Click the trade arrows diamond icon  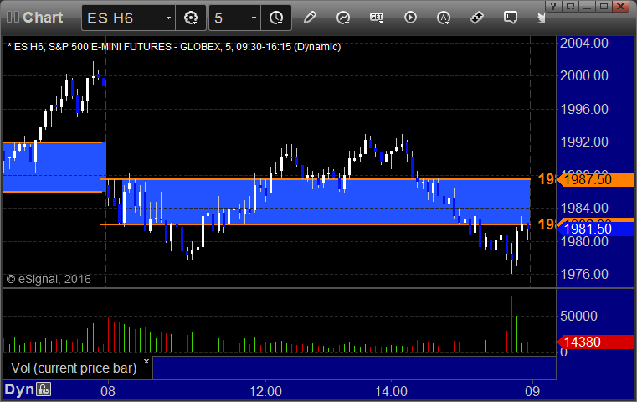pyautogui.click(x=477, y=18)
